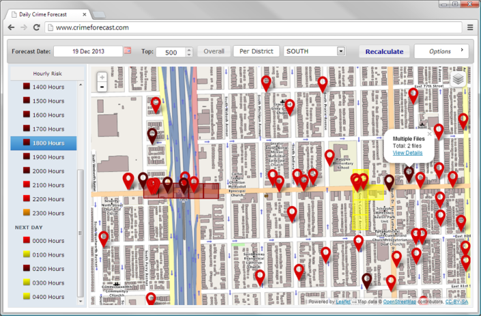Expand the Options panel
Viewport: 481px width, 316px height.
point(441,51)
